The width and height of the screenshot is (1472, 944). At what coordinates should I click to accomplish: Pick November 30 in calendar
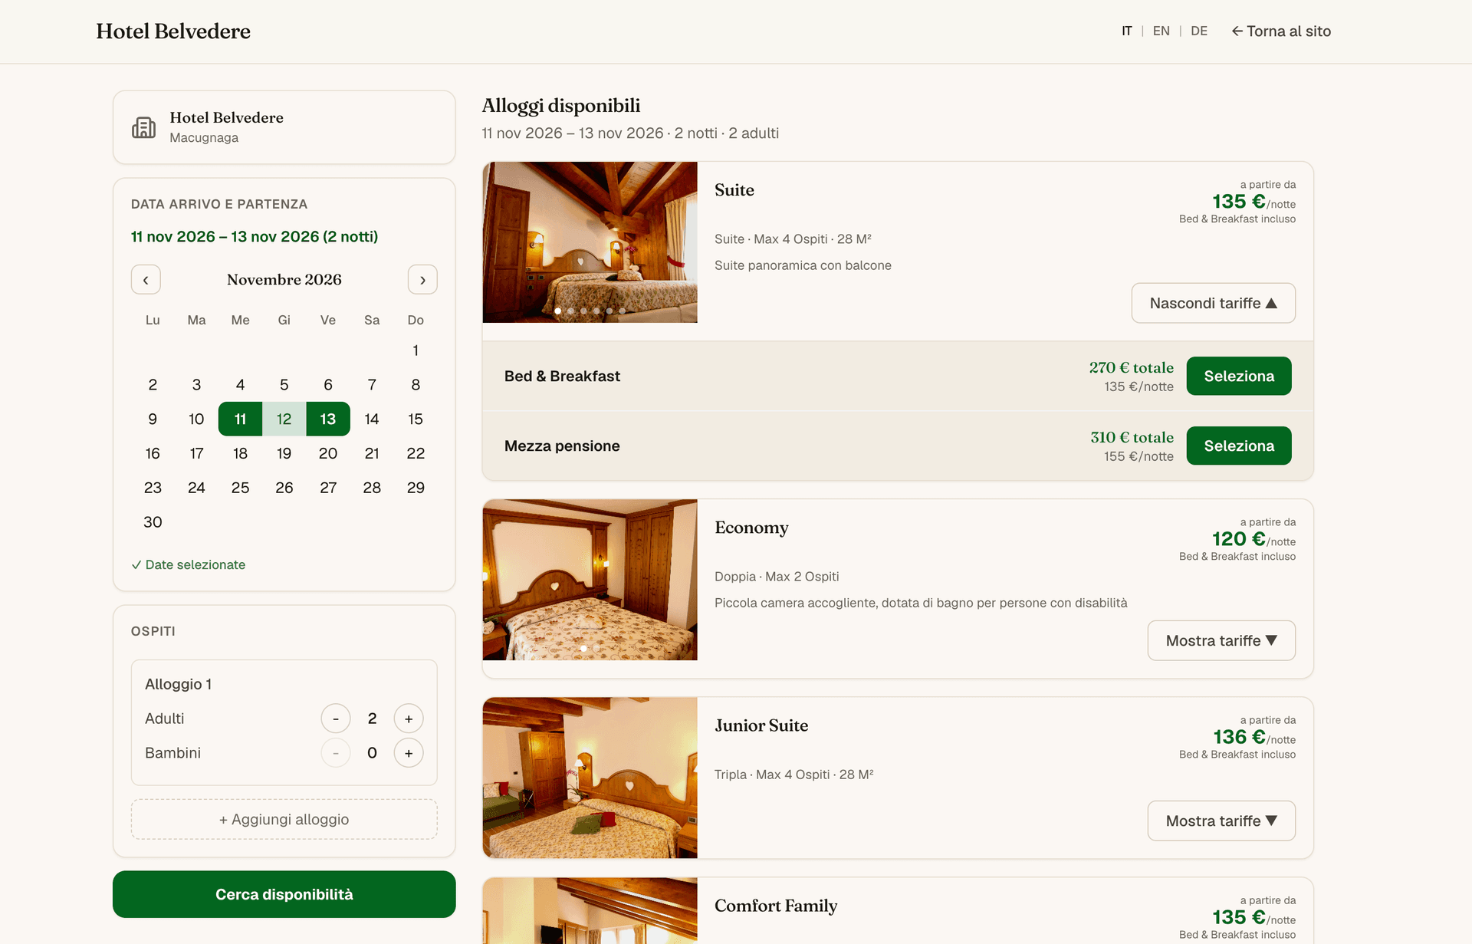tap(153, 522)
